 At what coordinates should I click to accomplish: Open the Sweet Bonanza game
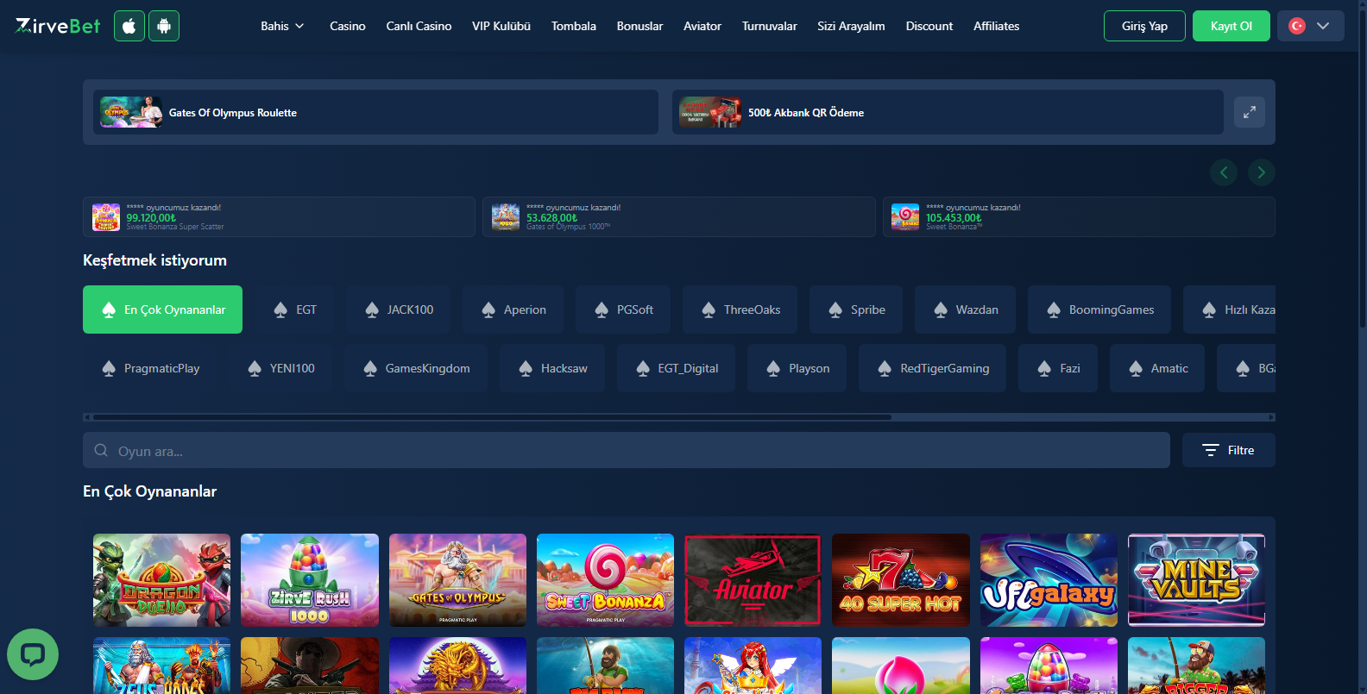pos(605,580)
